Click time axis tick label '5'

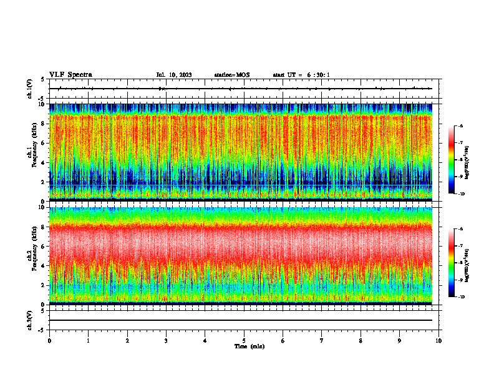tap(244, 341)
